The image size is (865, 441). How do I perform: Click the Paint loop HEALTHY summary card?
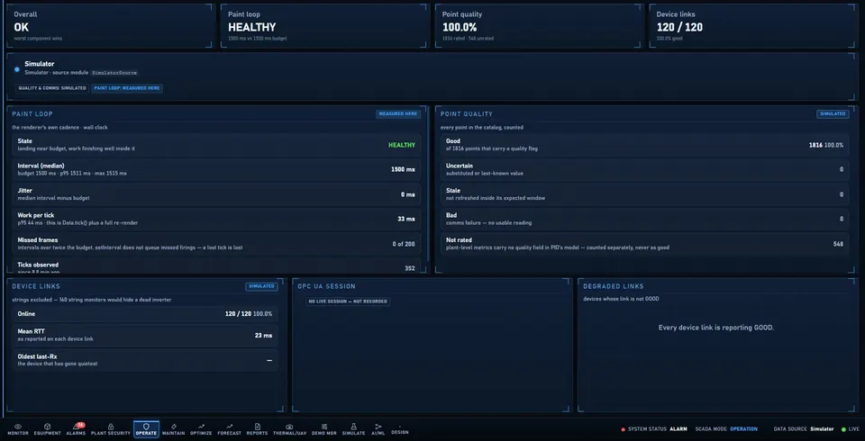[323, 26]
